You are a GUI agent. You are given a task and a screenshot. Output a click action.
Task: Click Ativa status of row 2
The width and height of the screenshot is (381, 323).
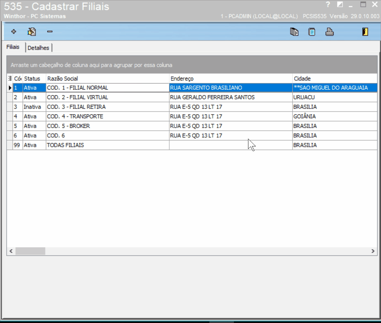pyautogui.click(x=34, y=97)
